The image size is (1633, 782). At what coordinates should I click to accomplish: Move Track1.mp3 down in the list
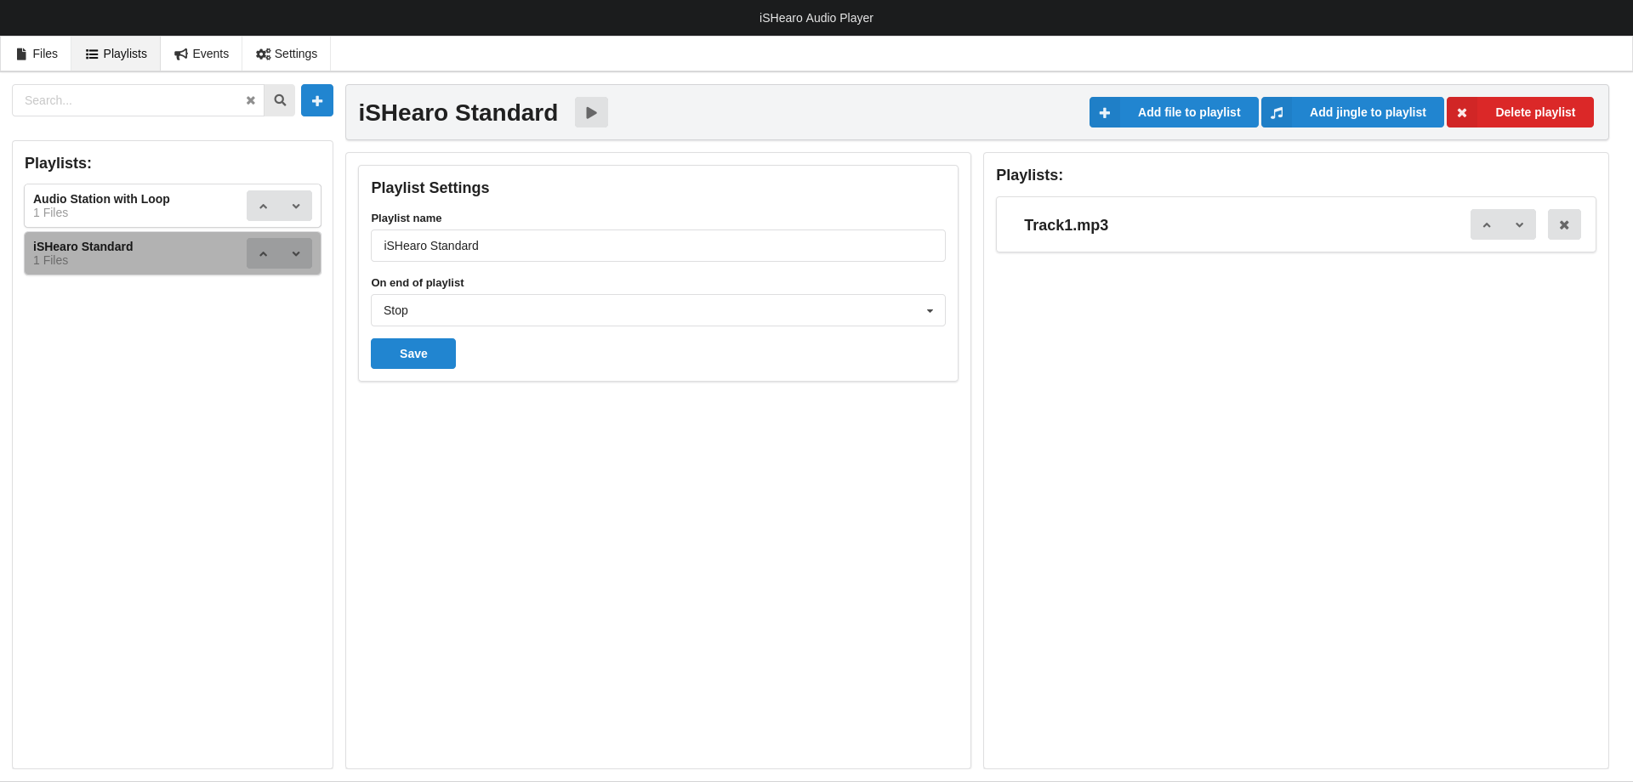[x=1519, y=225]
